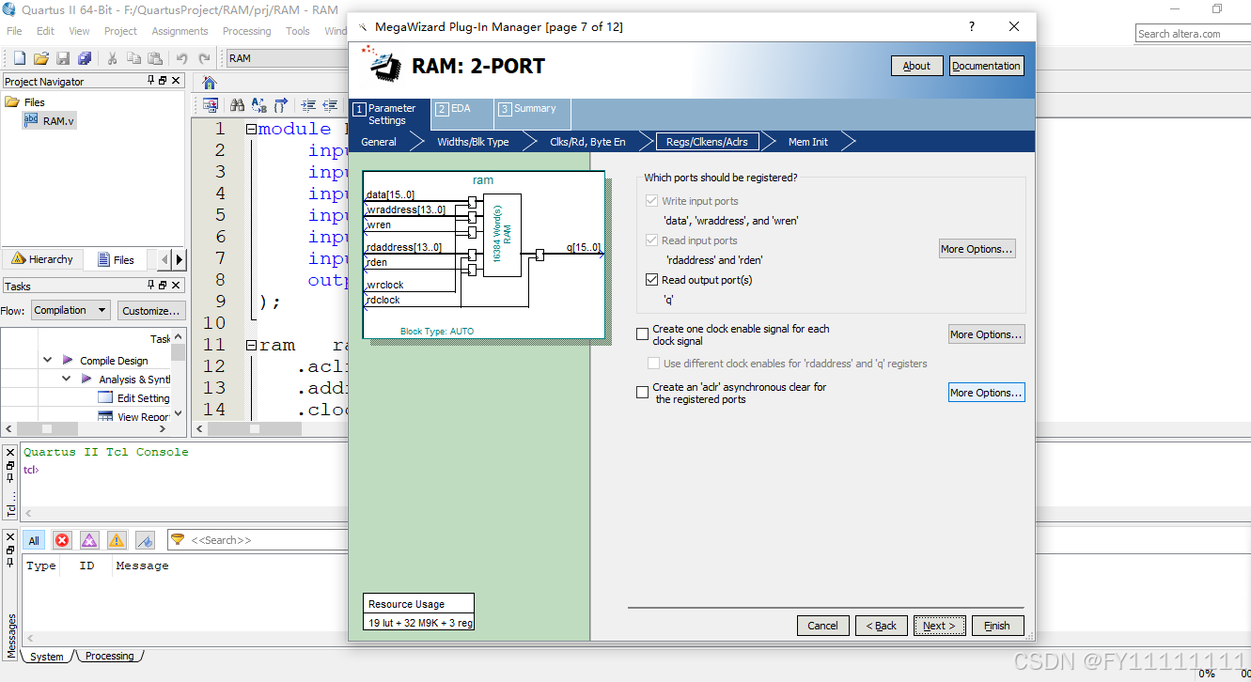Click the Replace text A-B icon
Screen dimensions: 1251x682
258,105
